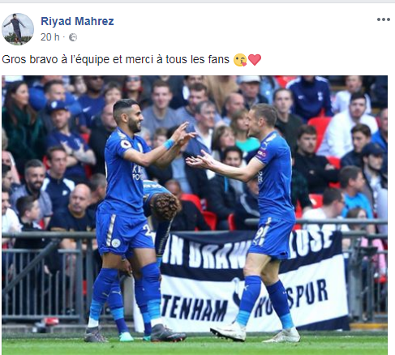Click the kissing face emoji in caption
This screenshot has height=355, width=395.
click(240, 60)
